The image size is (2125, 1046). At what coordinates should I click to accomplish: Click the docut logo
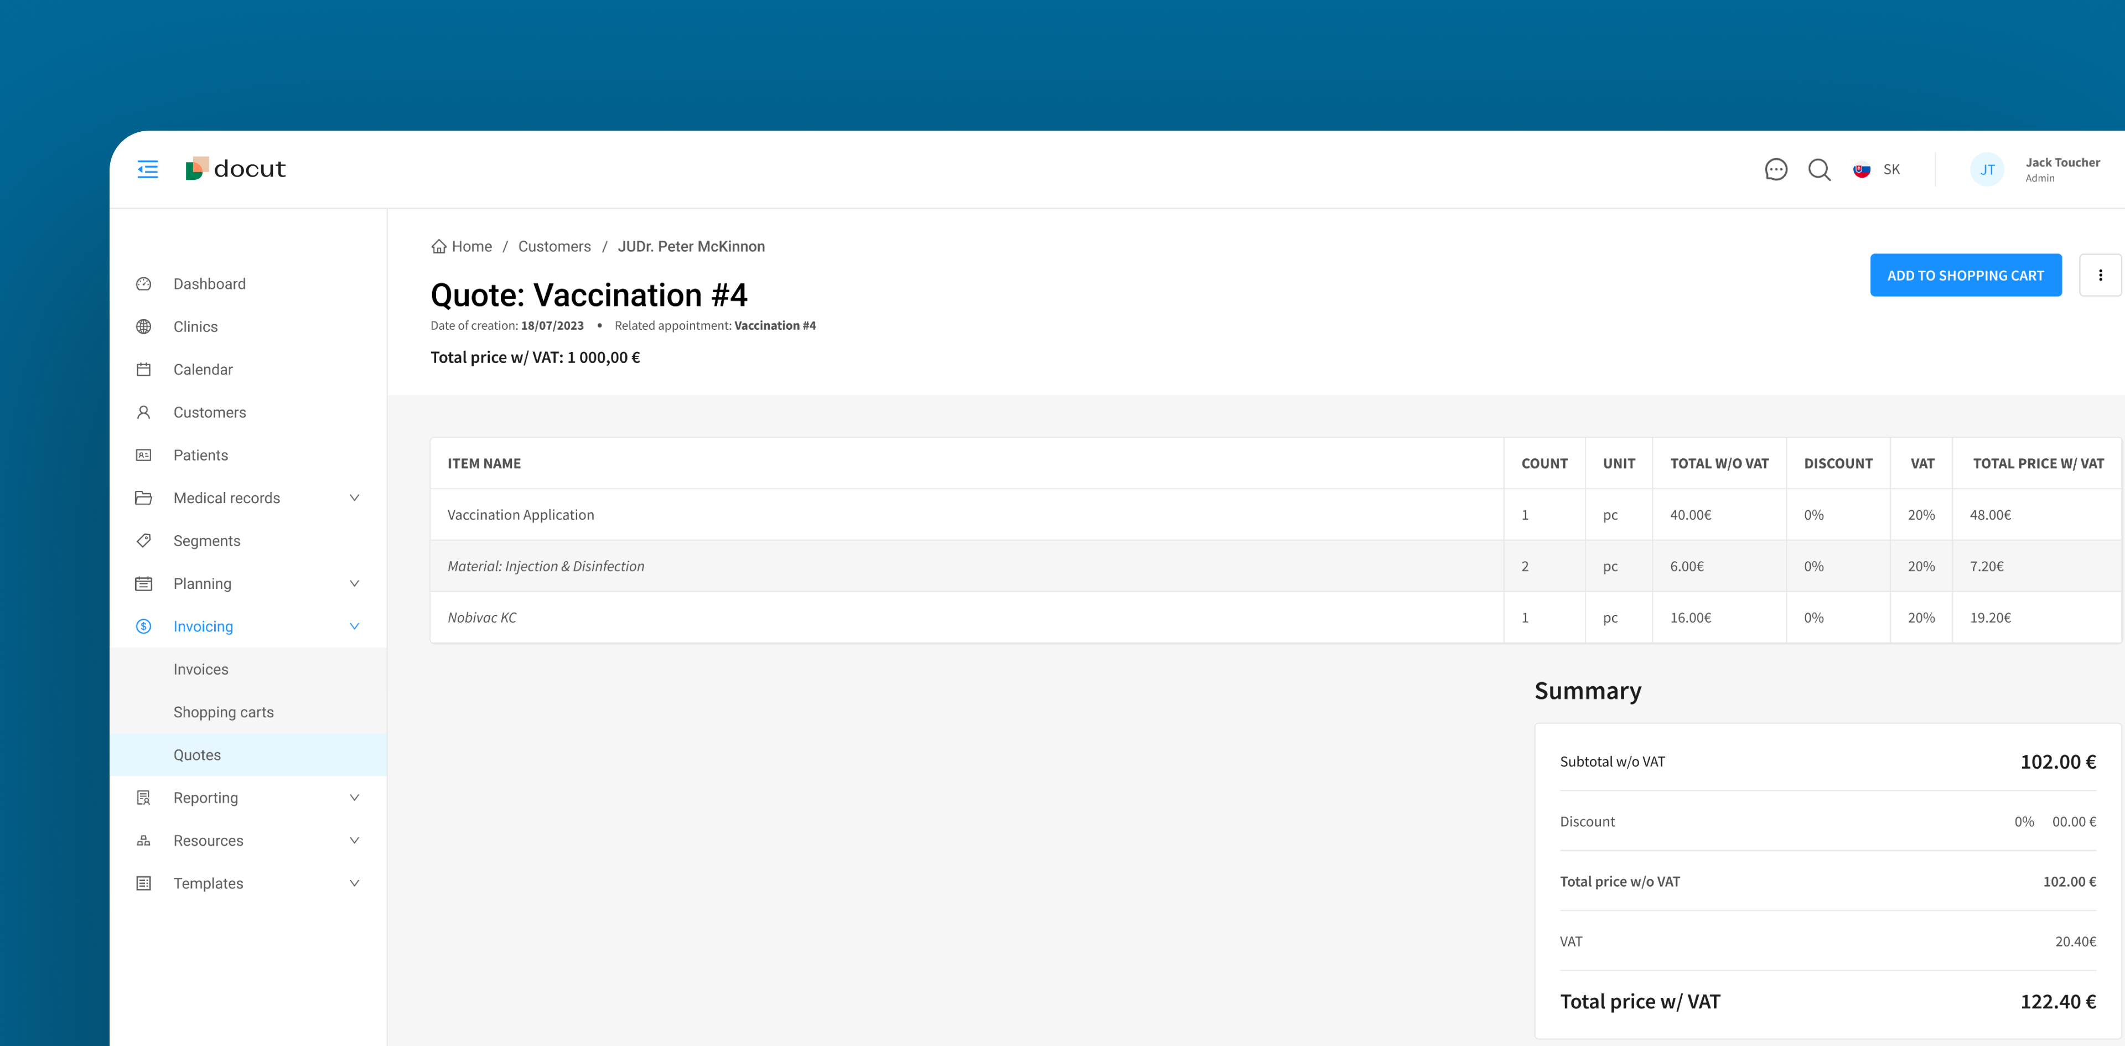click(236, 169)
